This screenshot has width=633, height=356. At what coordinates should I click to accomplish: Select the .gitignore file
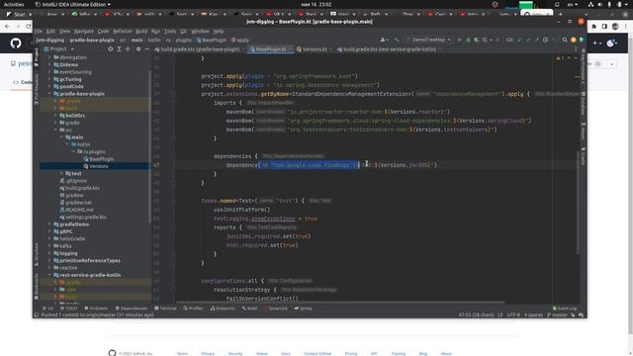[x=73, y=181]
